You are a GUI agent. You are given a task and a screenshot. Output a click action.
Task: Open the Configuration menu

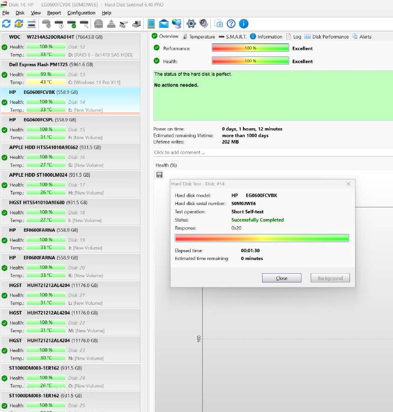[81, 13]
